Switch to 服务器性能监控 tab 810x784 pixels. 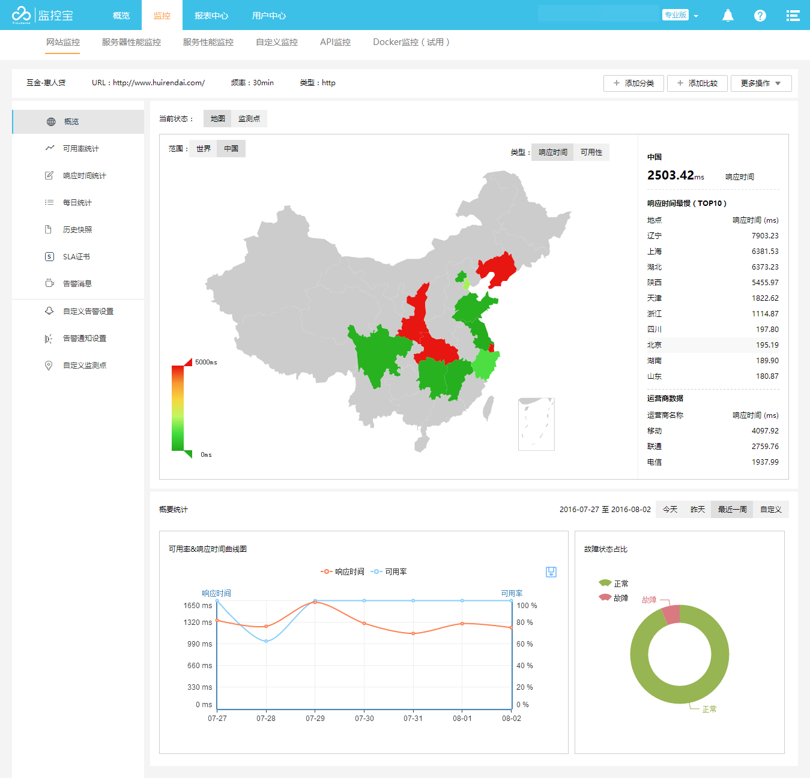coord(131,42)
